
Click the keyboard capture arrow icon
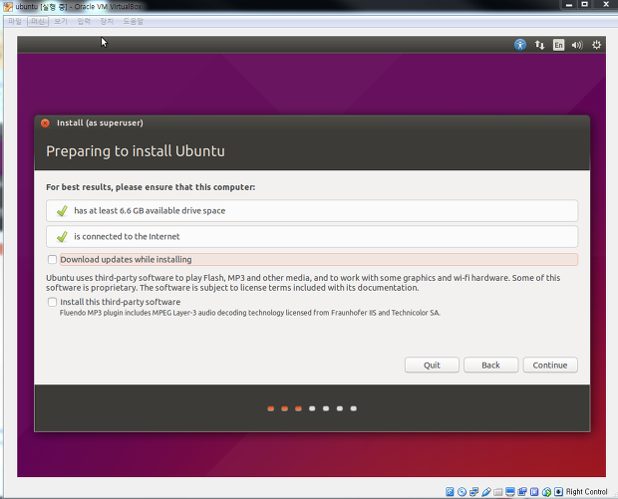(558, 491)
